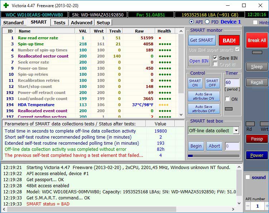Go to the Setup tab
The width and height of the screenshot is (269, 213).
point(103,23)
